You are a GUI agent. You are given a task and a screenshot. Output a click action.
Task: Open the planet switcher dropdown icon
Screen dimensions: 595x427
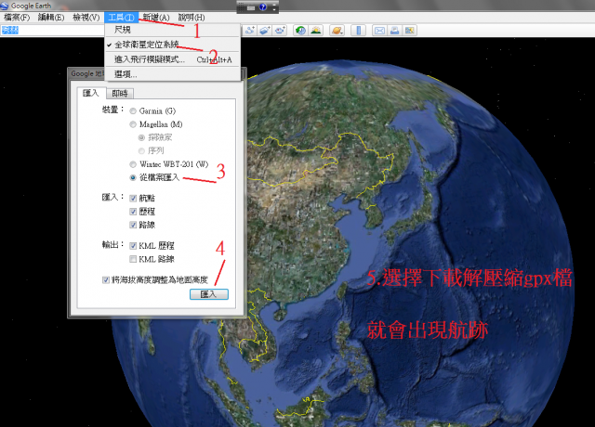[x=337, y=31]
